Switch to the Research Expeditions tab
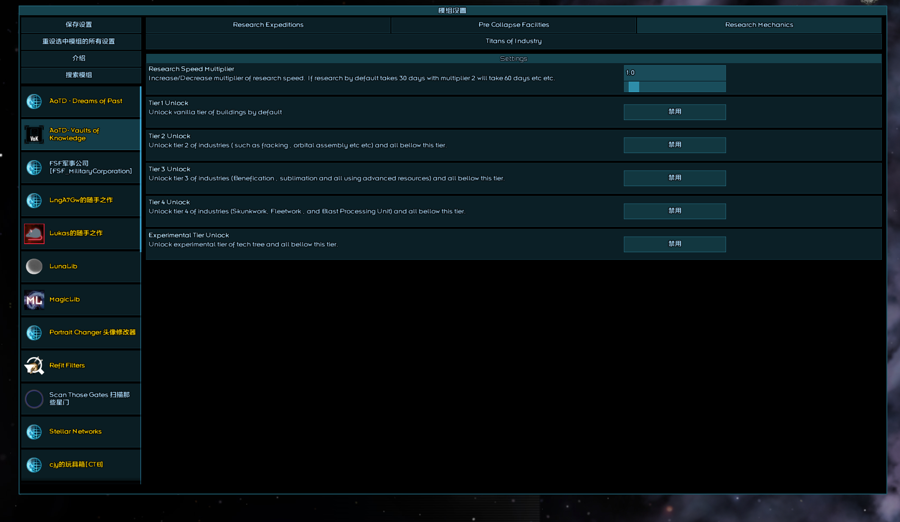This screenshot has height=522, width=900. 268,25
